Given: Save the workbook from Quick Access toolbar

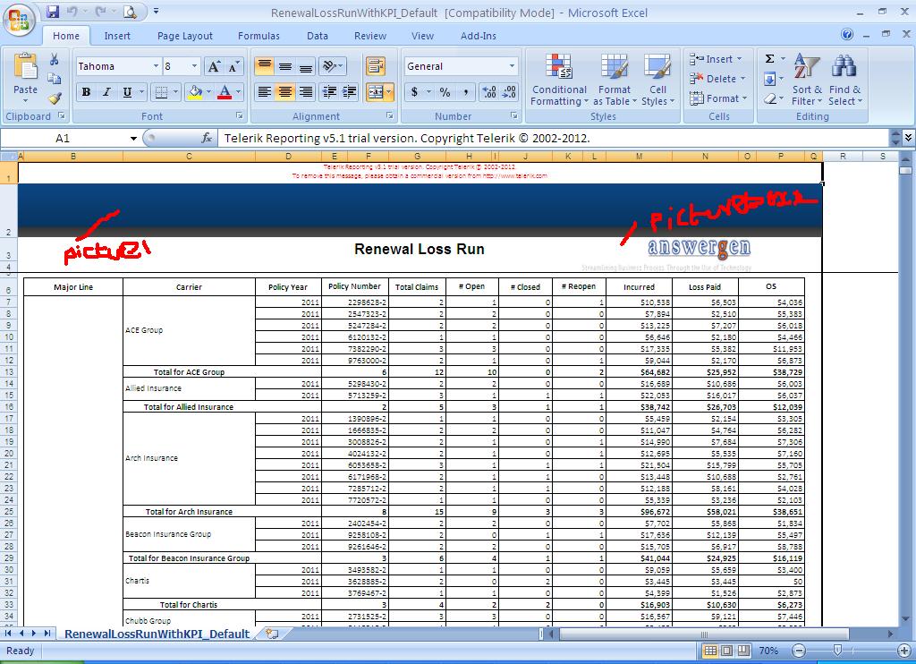Looking at the screenshot, I should (53, 12).
